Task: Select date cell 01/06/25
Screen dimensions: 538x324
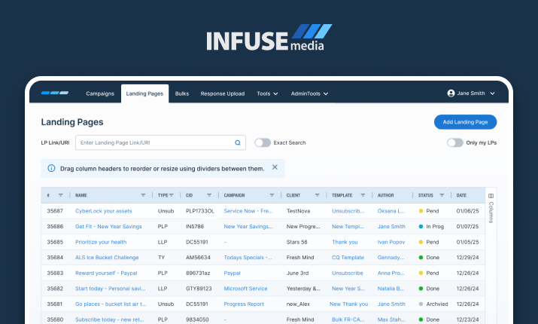Action: (x=468, y=211)
